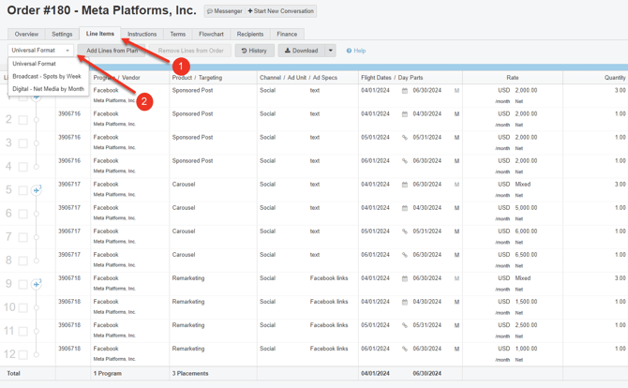Switch to the Overview tab
This screenshot has width=628, height=388.
tap(26, 34)
